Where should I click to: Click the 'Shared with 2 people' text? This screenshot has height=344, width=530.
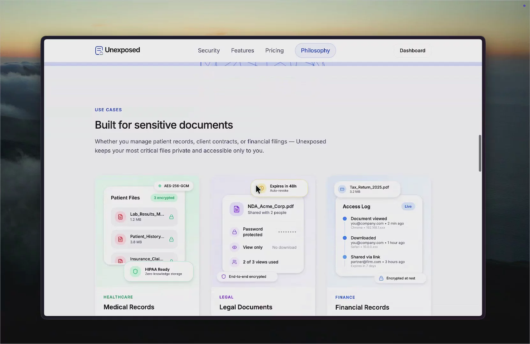pos(267,212)
